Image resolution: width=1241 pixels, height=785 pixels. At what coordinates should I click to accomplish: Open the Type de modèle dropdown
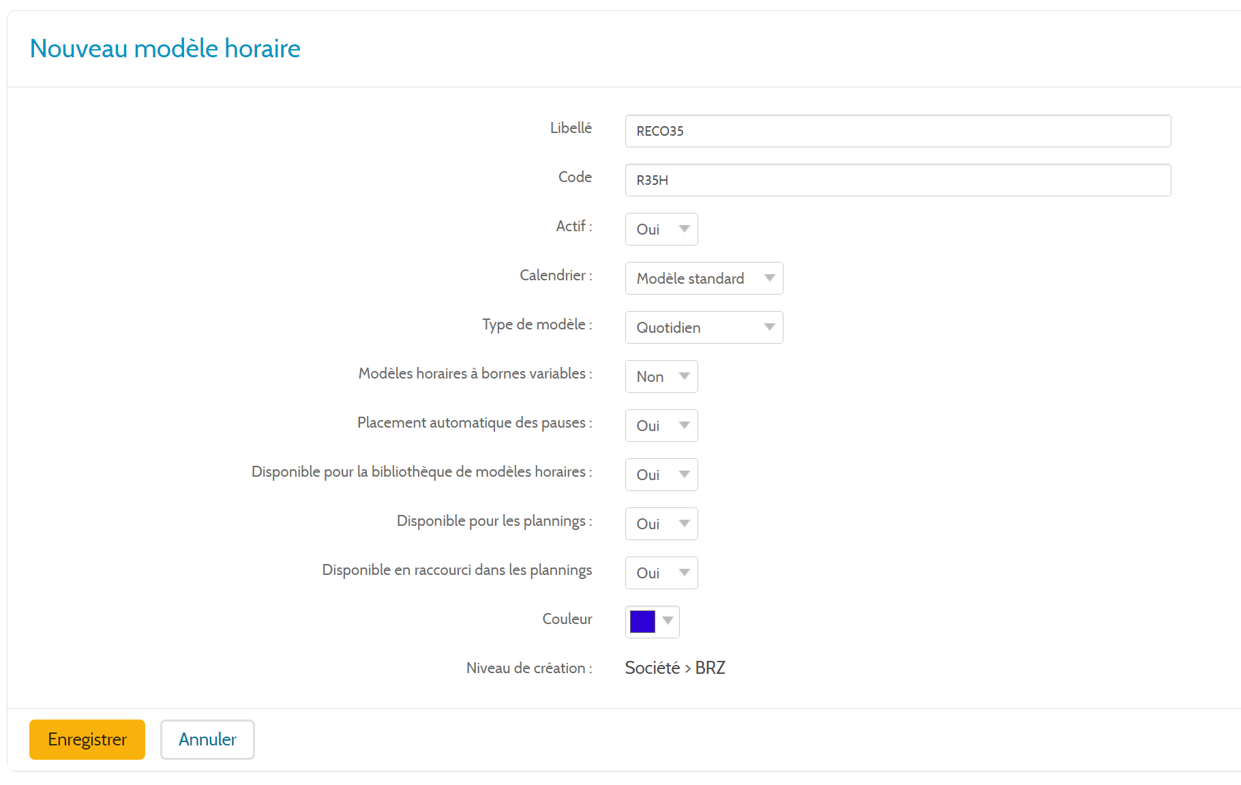click(x=702, y=327)
